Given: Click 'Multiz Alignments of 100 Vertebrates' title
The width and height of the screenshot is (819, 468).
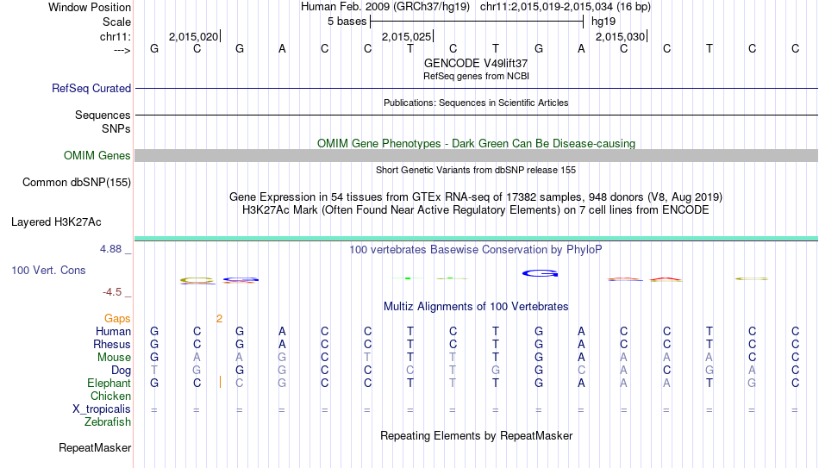Looking at the screenshot, I should pos(476,307).
